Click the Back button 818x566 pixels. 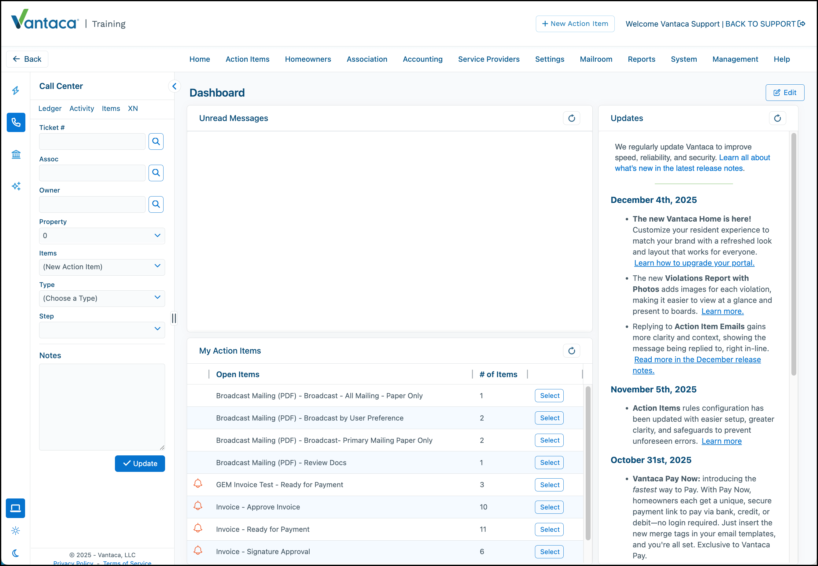click(x=27, y=59)
